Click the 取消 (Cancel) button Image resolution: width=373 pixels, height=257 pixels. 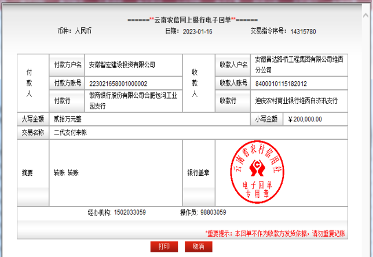coord(199,247)
